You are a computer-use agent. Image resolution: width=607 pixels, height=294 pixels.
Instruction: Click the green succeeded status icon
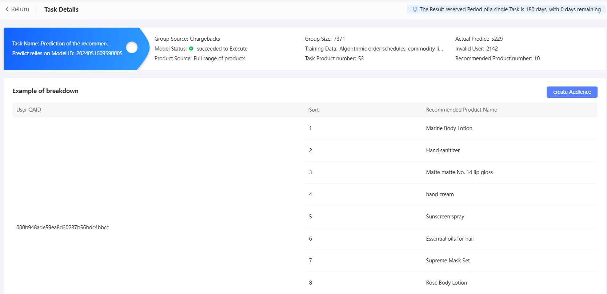click(191, 49)
